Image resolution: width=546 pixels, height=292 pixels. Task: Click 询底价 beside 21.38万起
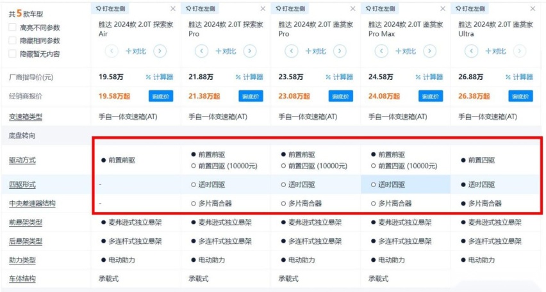pos(251,97)
